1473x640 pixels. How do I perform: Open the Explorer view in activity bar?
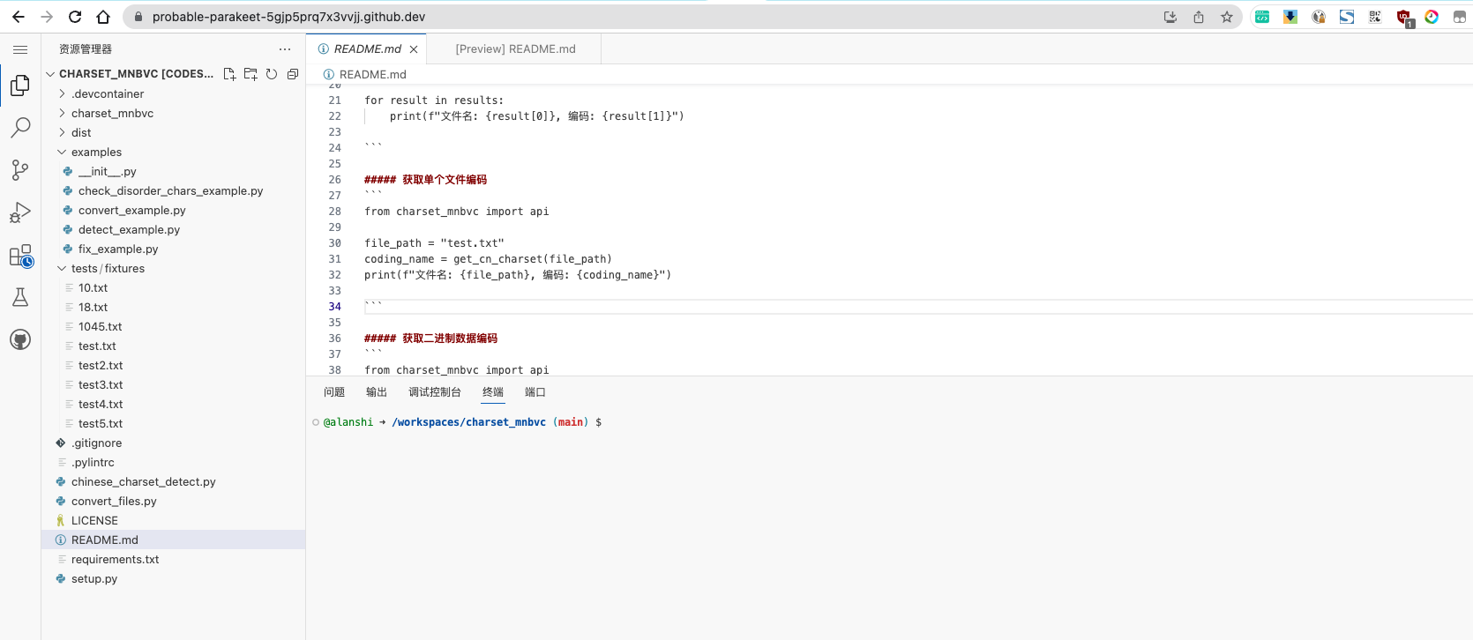20,85
